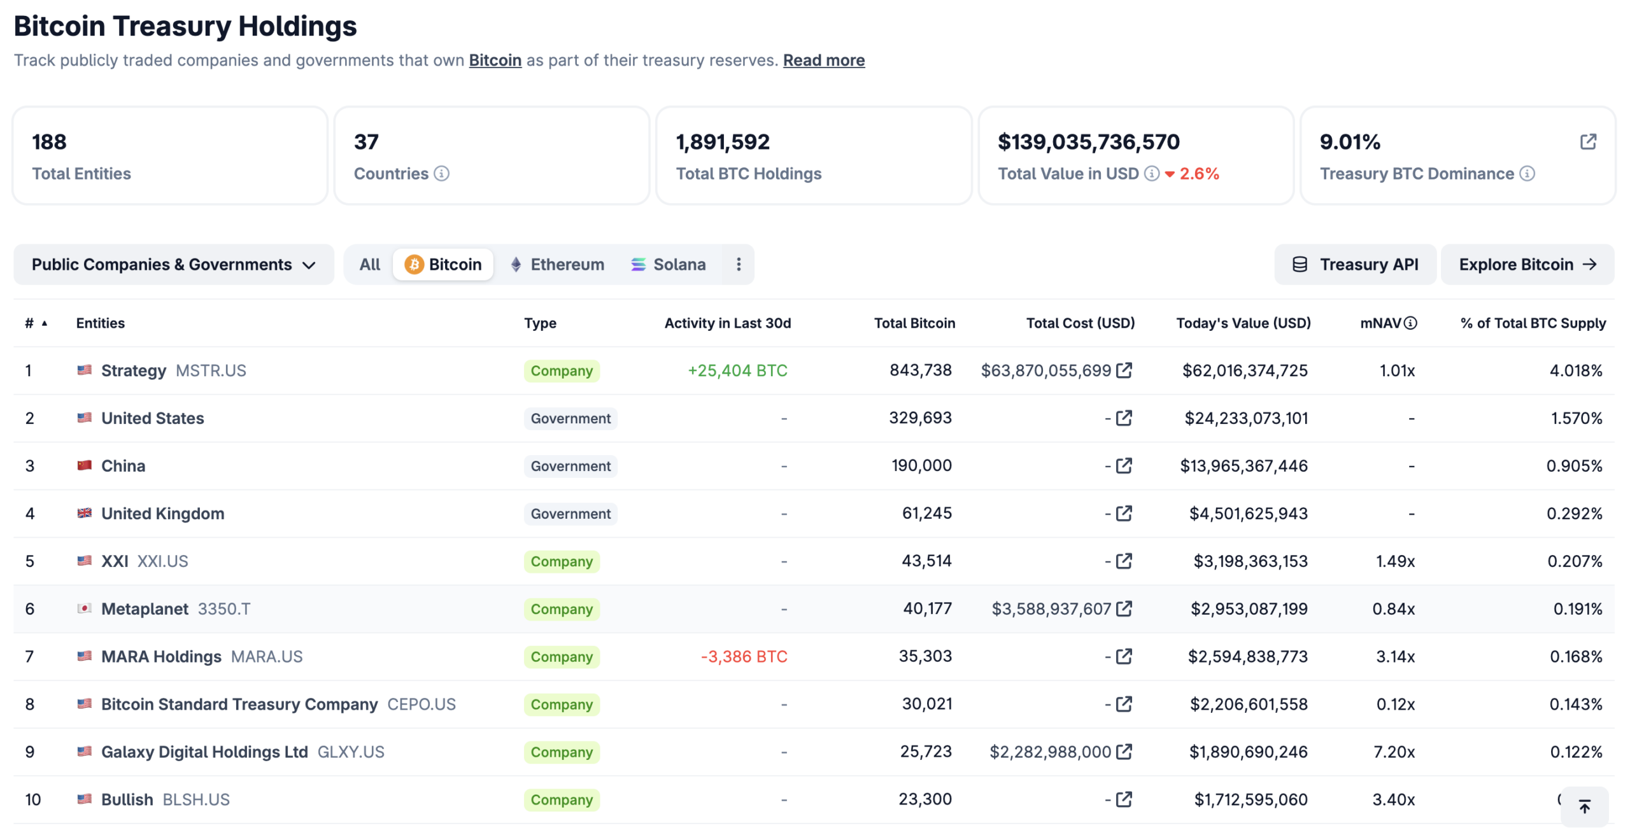Open the XXI XXI.US entity
This screenshot has width=1630, height=828.
pyautogui.click(x=145, y=561)
